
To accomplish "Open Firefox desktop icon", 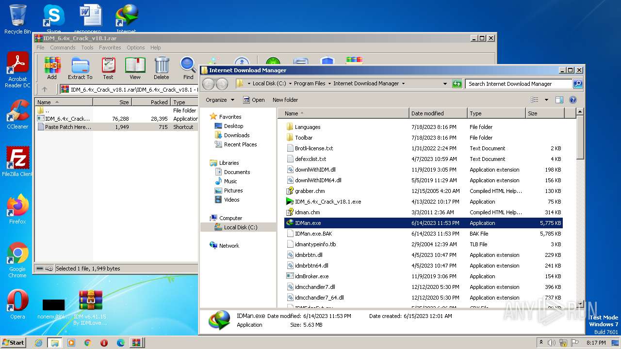I will [x=17, y=209].
